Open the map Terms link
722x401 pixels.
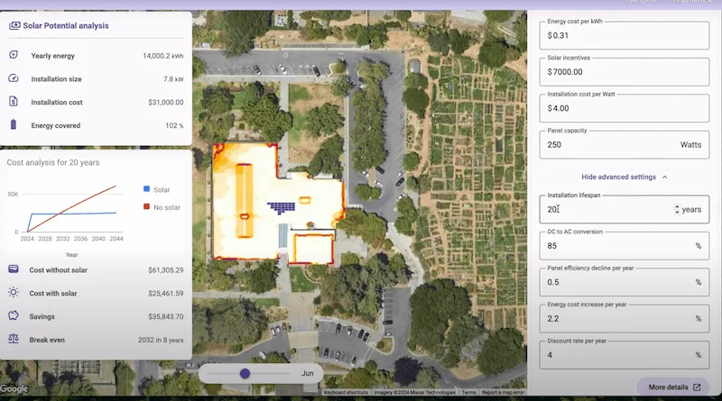tap(468, 392)
